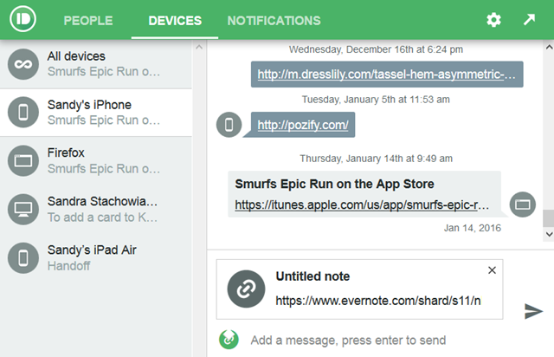
Task: Select the Sandy's iPad Air label
Action: 92,250
